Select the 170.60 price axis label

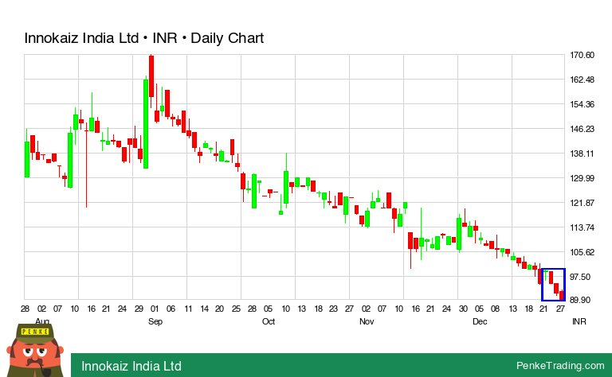[x=582, y=55]
